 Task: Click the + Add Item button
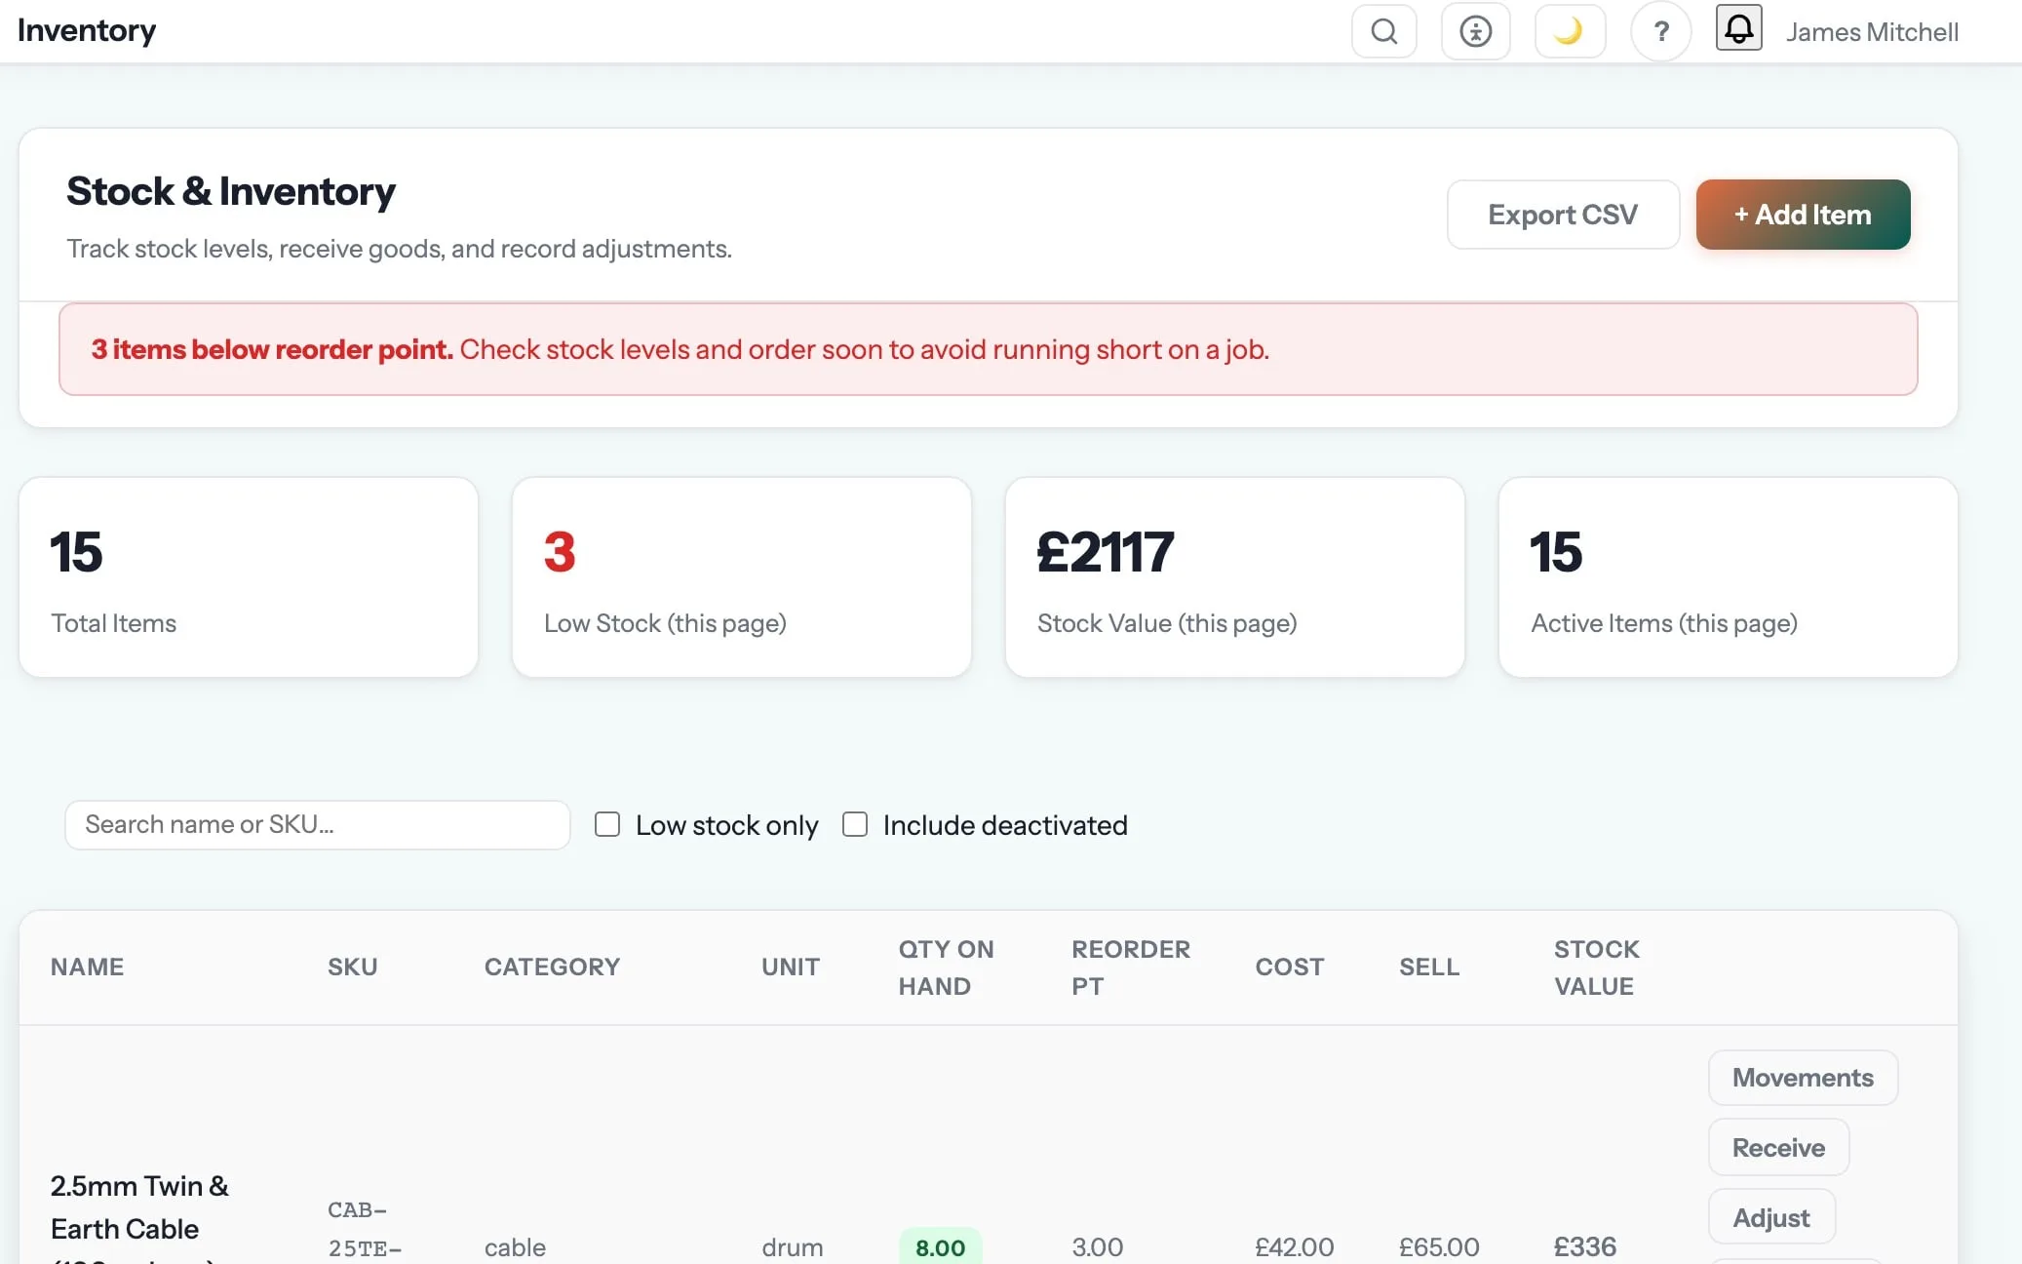tap(1803, 215)
